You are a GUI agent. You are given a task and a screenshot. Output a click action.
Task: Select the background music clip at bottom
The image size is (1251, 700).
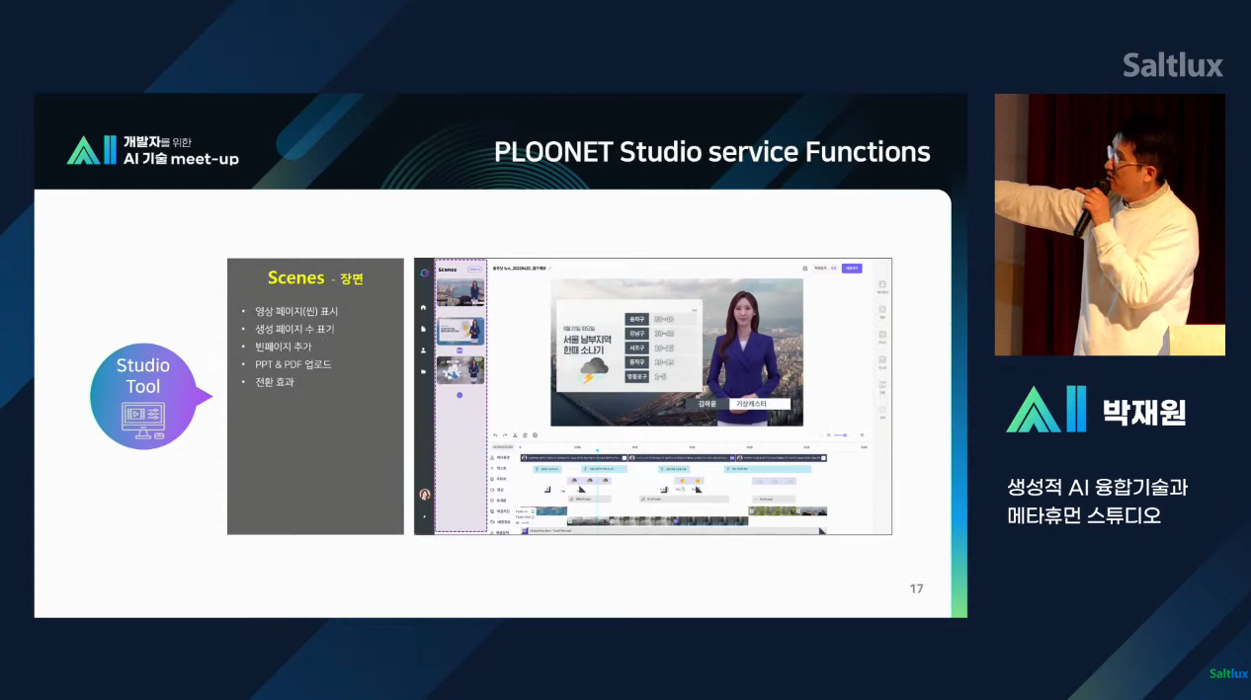point(674,531)
